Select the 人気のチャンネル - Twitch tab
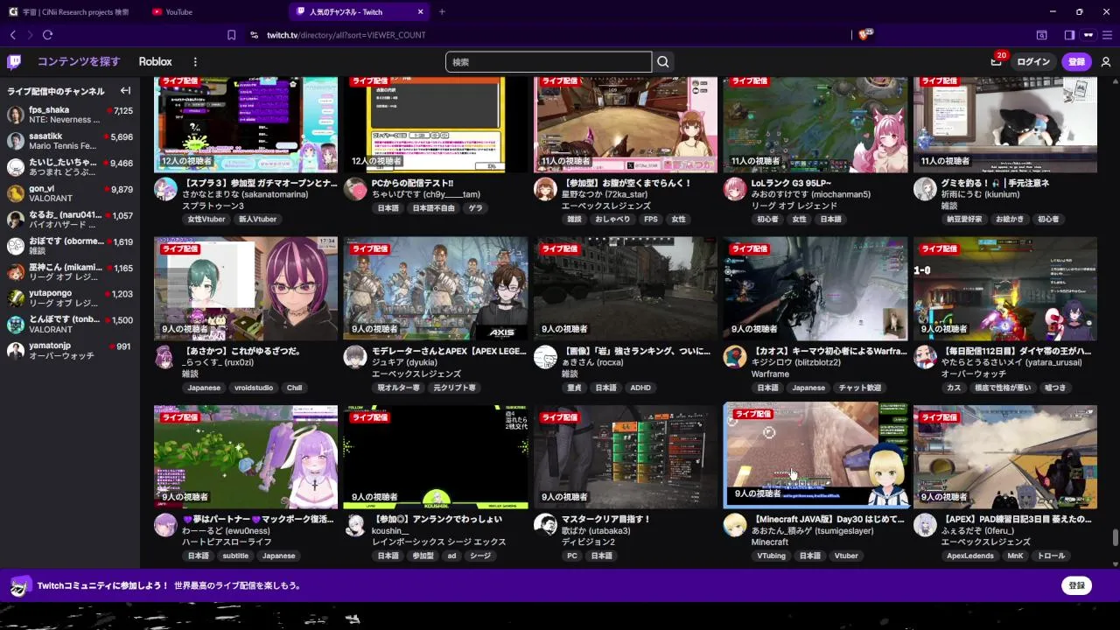This screenshot has height=630, width=1120. (359, 11)
